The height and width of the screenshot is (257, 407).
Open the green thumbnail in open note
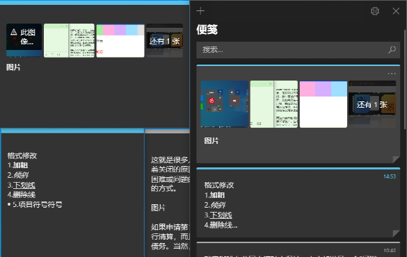pos(69,40)
